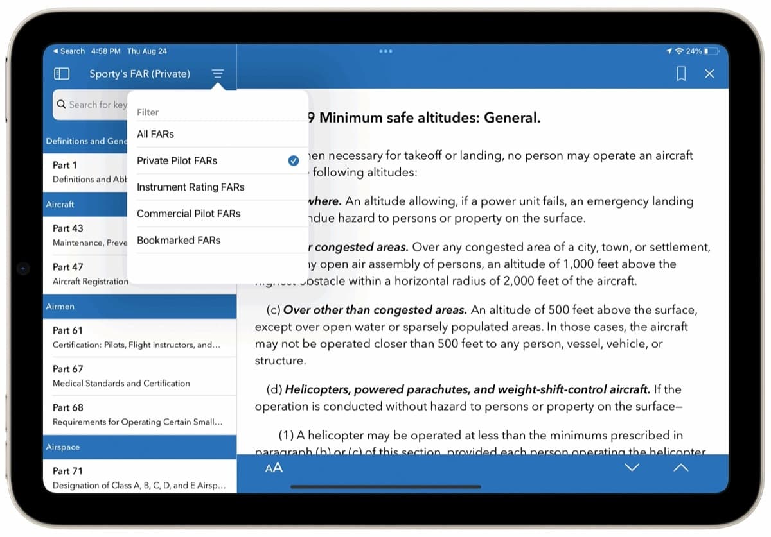Click the Airspace section header

click(140, 447)
